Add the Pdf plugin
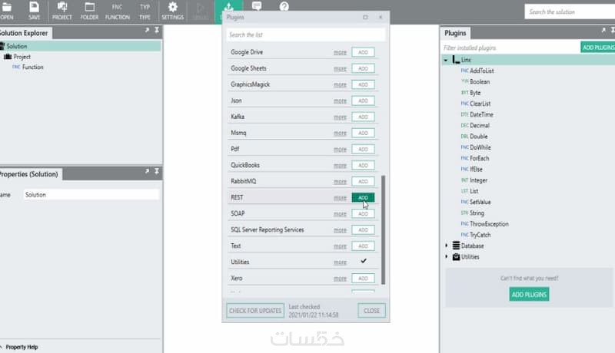The image size is (615, 353). click(x=363, y=149)
